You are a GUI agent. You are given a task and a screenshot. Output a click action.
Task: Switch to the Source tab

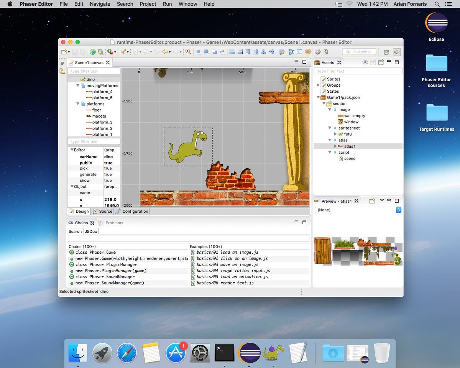pos(103,211)
